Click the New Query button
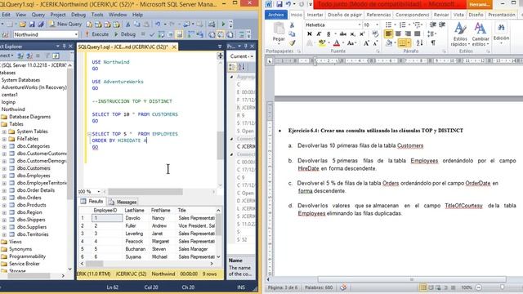The width and height of the screenshot is (523, 294). (65, 24)
